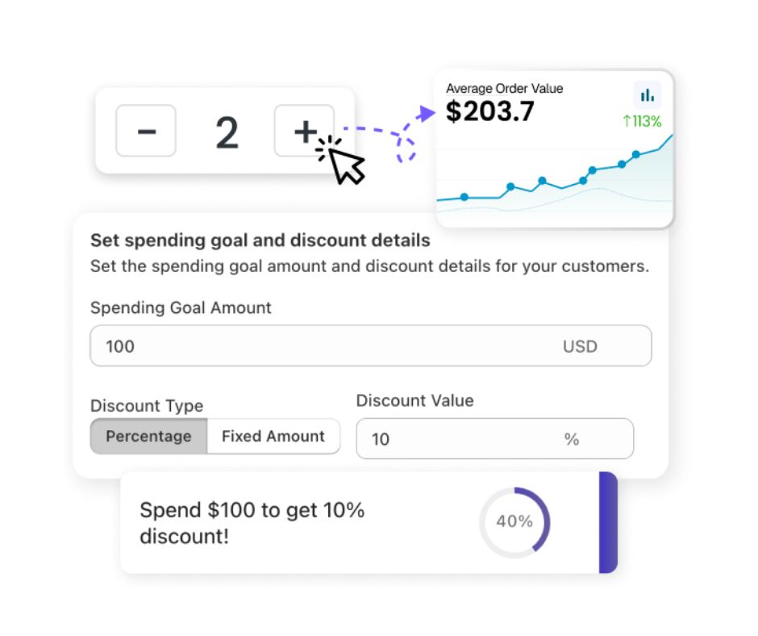The height and width of the screenshot is (636, 758).
Task: Select the Percentage discount type
Action: click(149, 436)
